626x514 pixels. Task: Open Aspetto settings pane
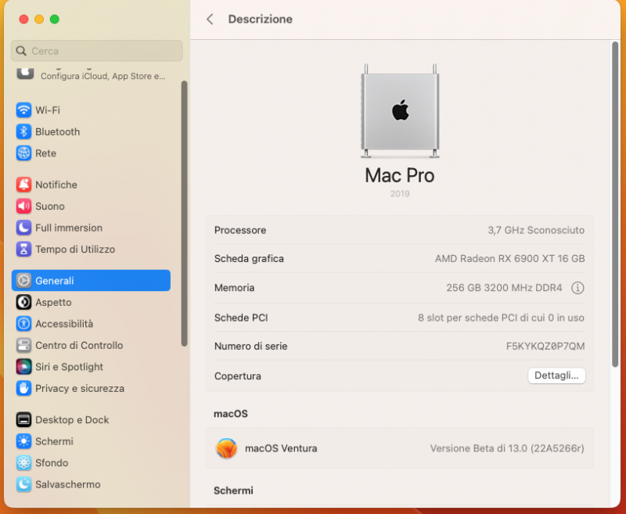point(53,302)
